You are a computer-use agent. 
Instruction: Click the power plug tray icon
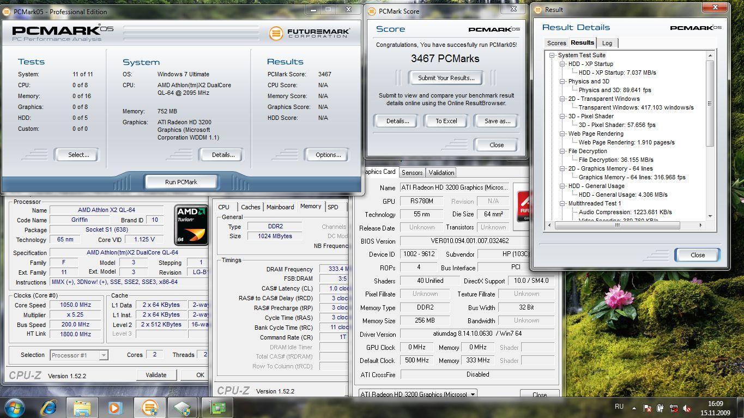tap(661, 408)
